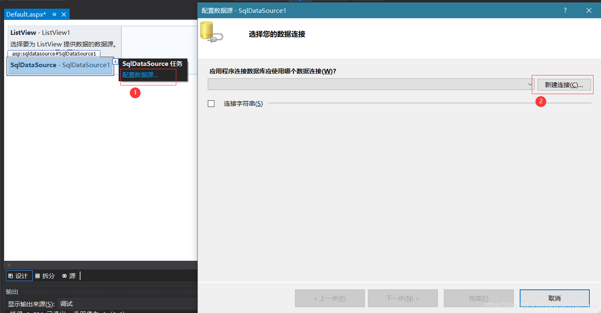Image resolution: width=601 pixels, height=313 pixels.
Task: Close the 配置数据源 dialog
Action: pos(589,10)
